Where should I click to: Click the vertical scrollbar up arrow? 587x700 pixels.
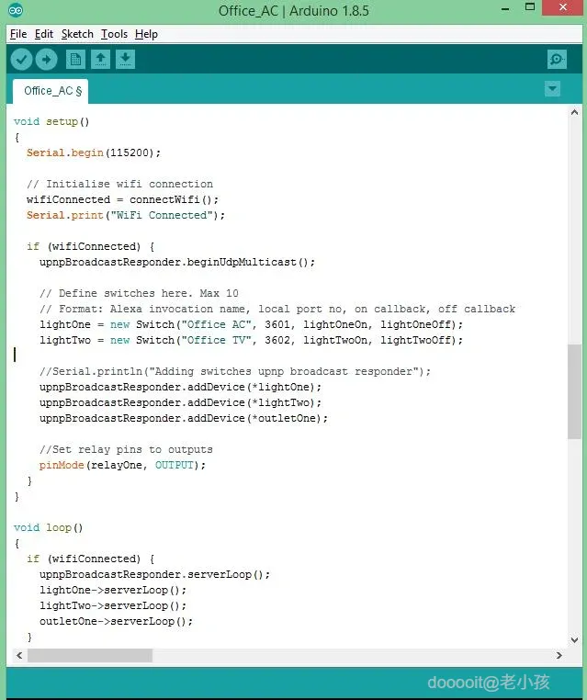tap(574, 112)
